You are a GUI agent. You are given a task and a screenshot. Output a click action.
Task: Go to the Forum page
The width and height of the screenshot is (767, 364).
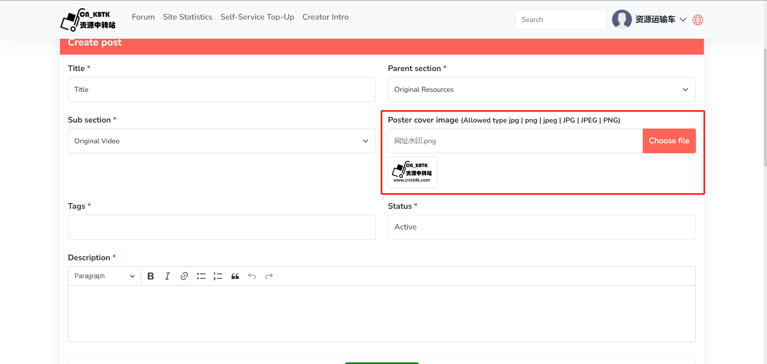click(x=143, y=17)
